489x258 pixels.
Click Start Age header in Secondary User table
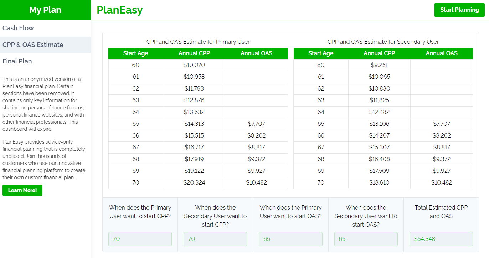click(x=321, y=53)
